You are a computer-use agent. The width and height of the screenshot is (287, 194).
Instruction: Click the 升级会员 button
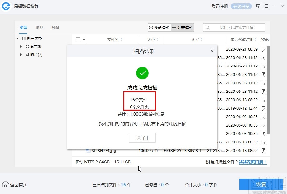241,7
